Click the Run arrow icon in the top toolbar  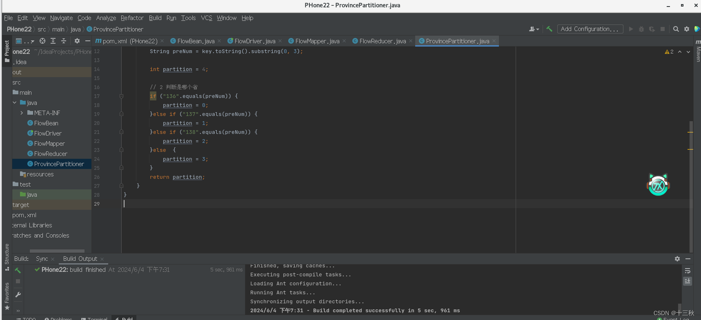click(631, 29)
